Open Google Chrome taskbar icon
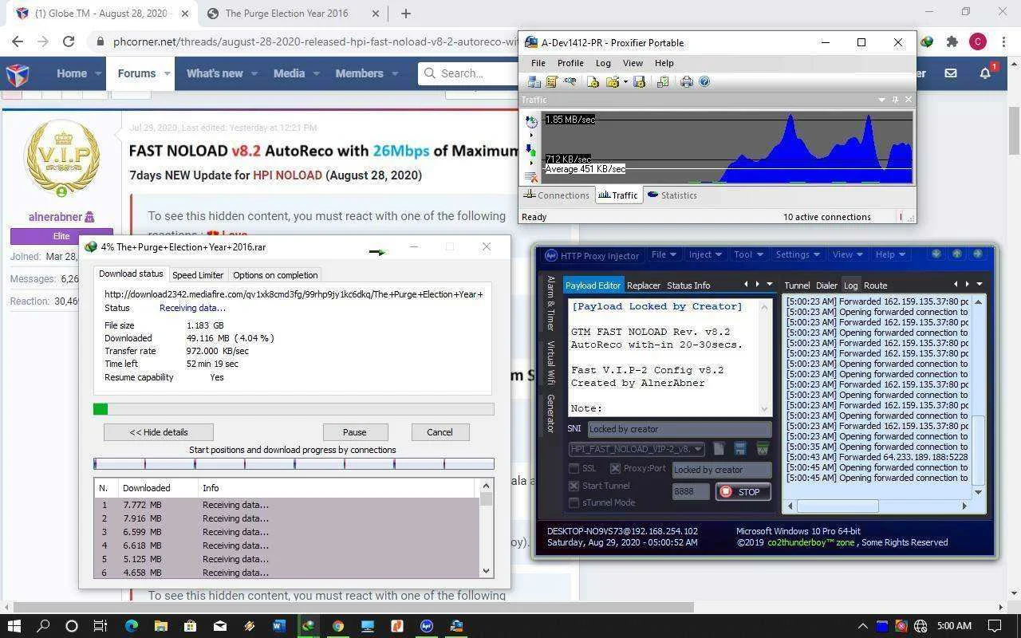 click(x=337, y=626)
